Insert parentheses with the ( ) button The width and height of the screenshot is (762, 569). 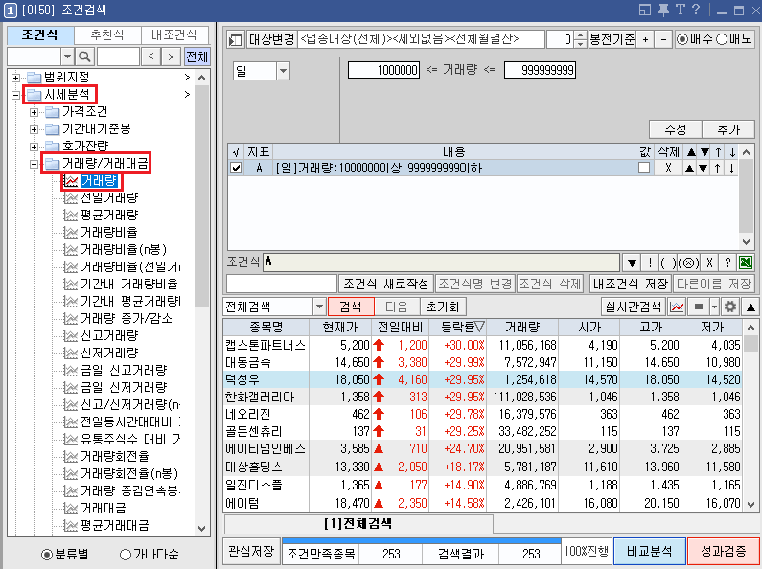click(668, 262)
